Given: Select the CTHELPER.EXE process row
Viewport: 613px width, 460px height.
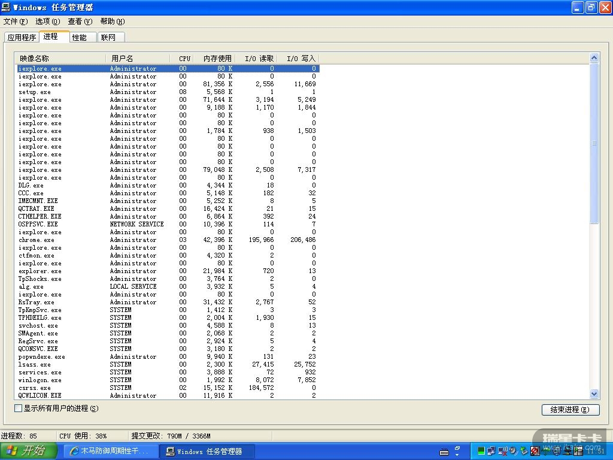Looking at the screenshot, I should pyautogui.click(x=168, y=216).
